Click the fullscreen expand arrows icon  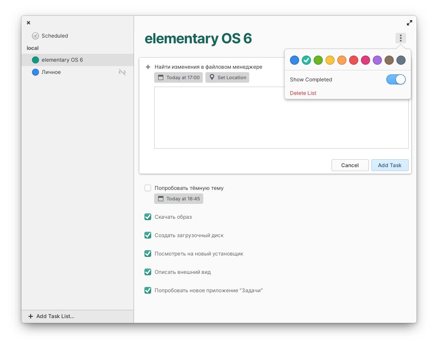click(409, 23)
